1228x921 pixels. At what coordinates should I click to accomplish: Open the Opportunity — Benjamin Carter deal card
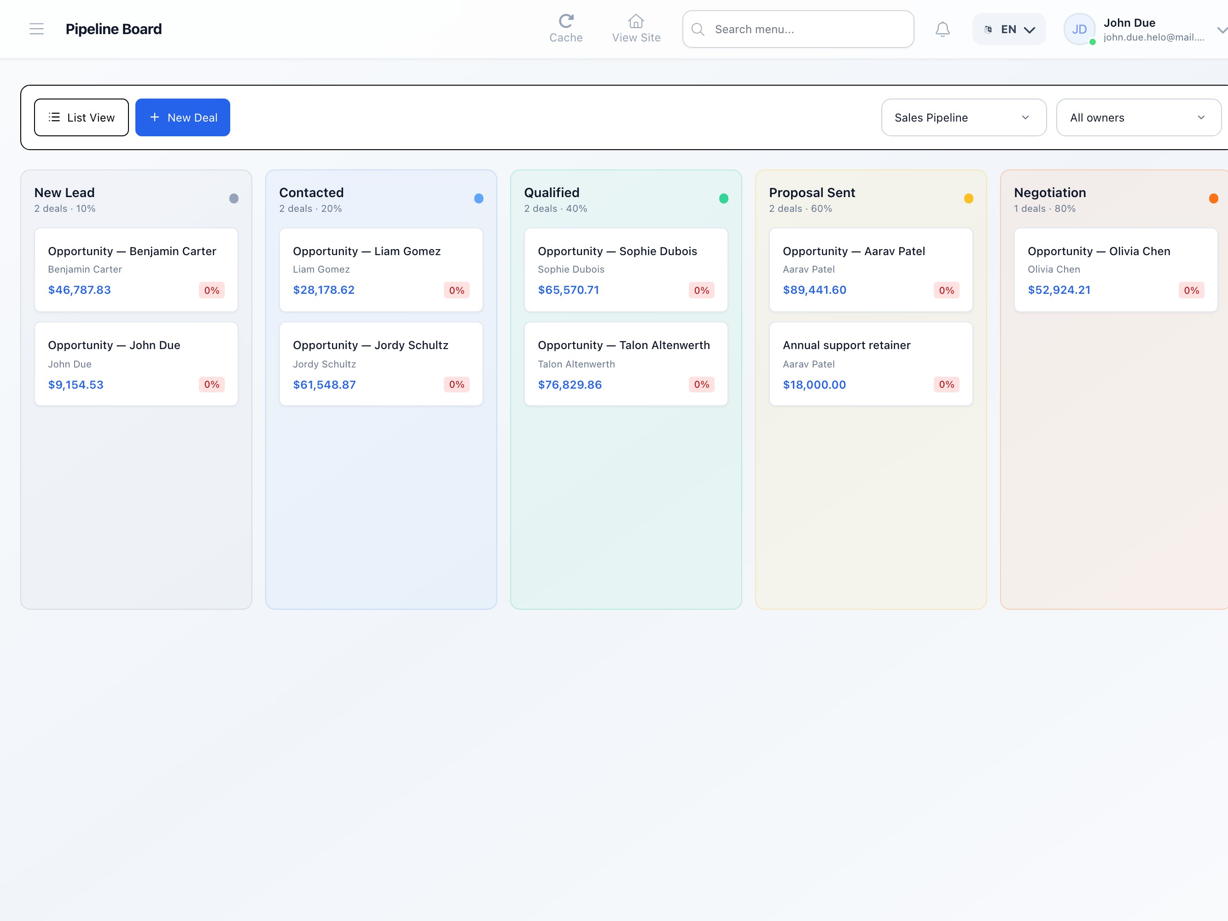[136, 270]
